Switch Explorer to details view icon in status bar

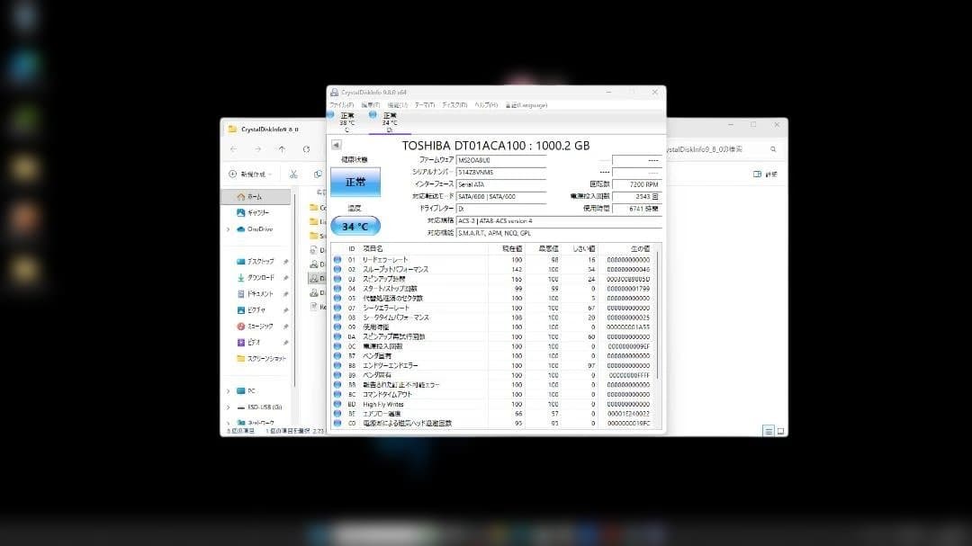click(x=768, y=431)
